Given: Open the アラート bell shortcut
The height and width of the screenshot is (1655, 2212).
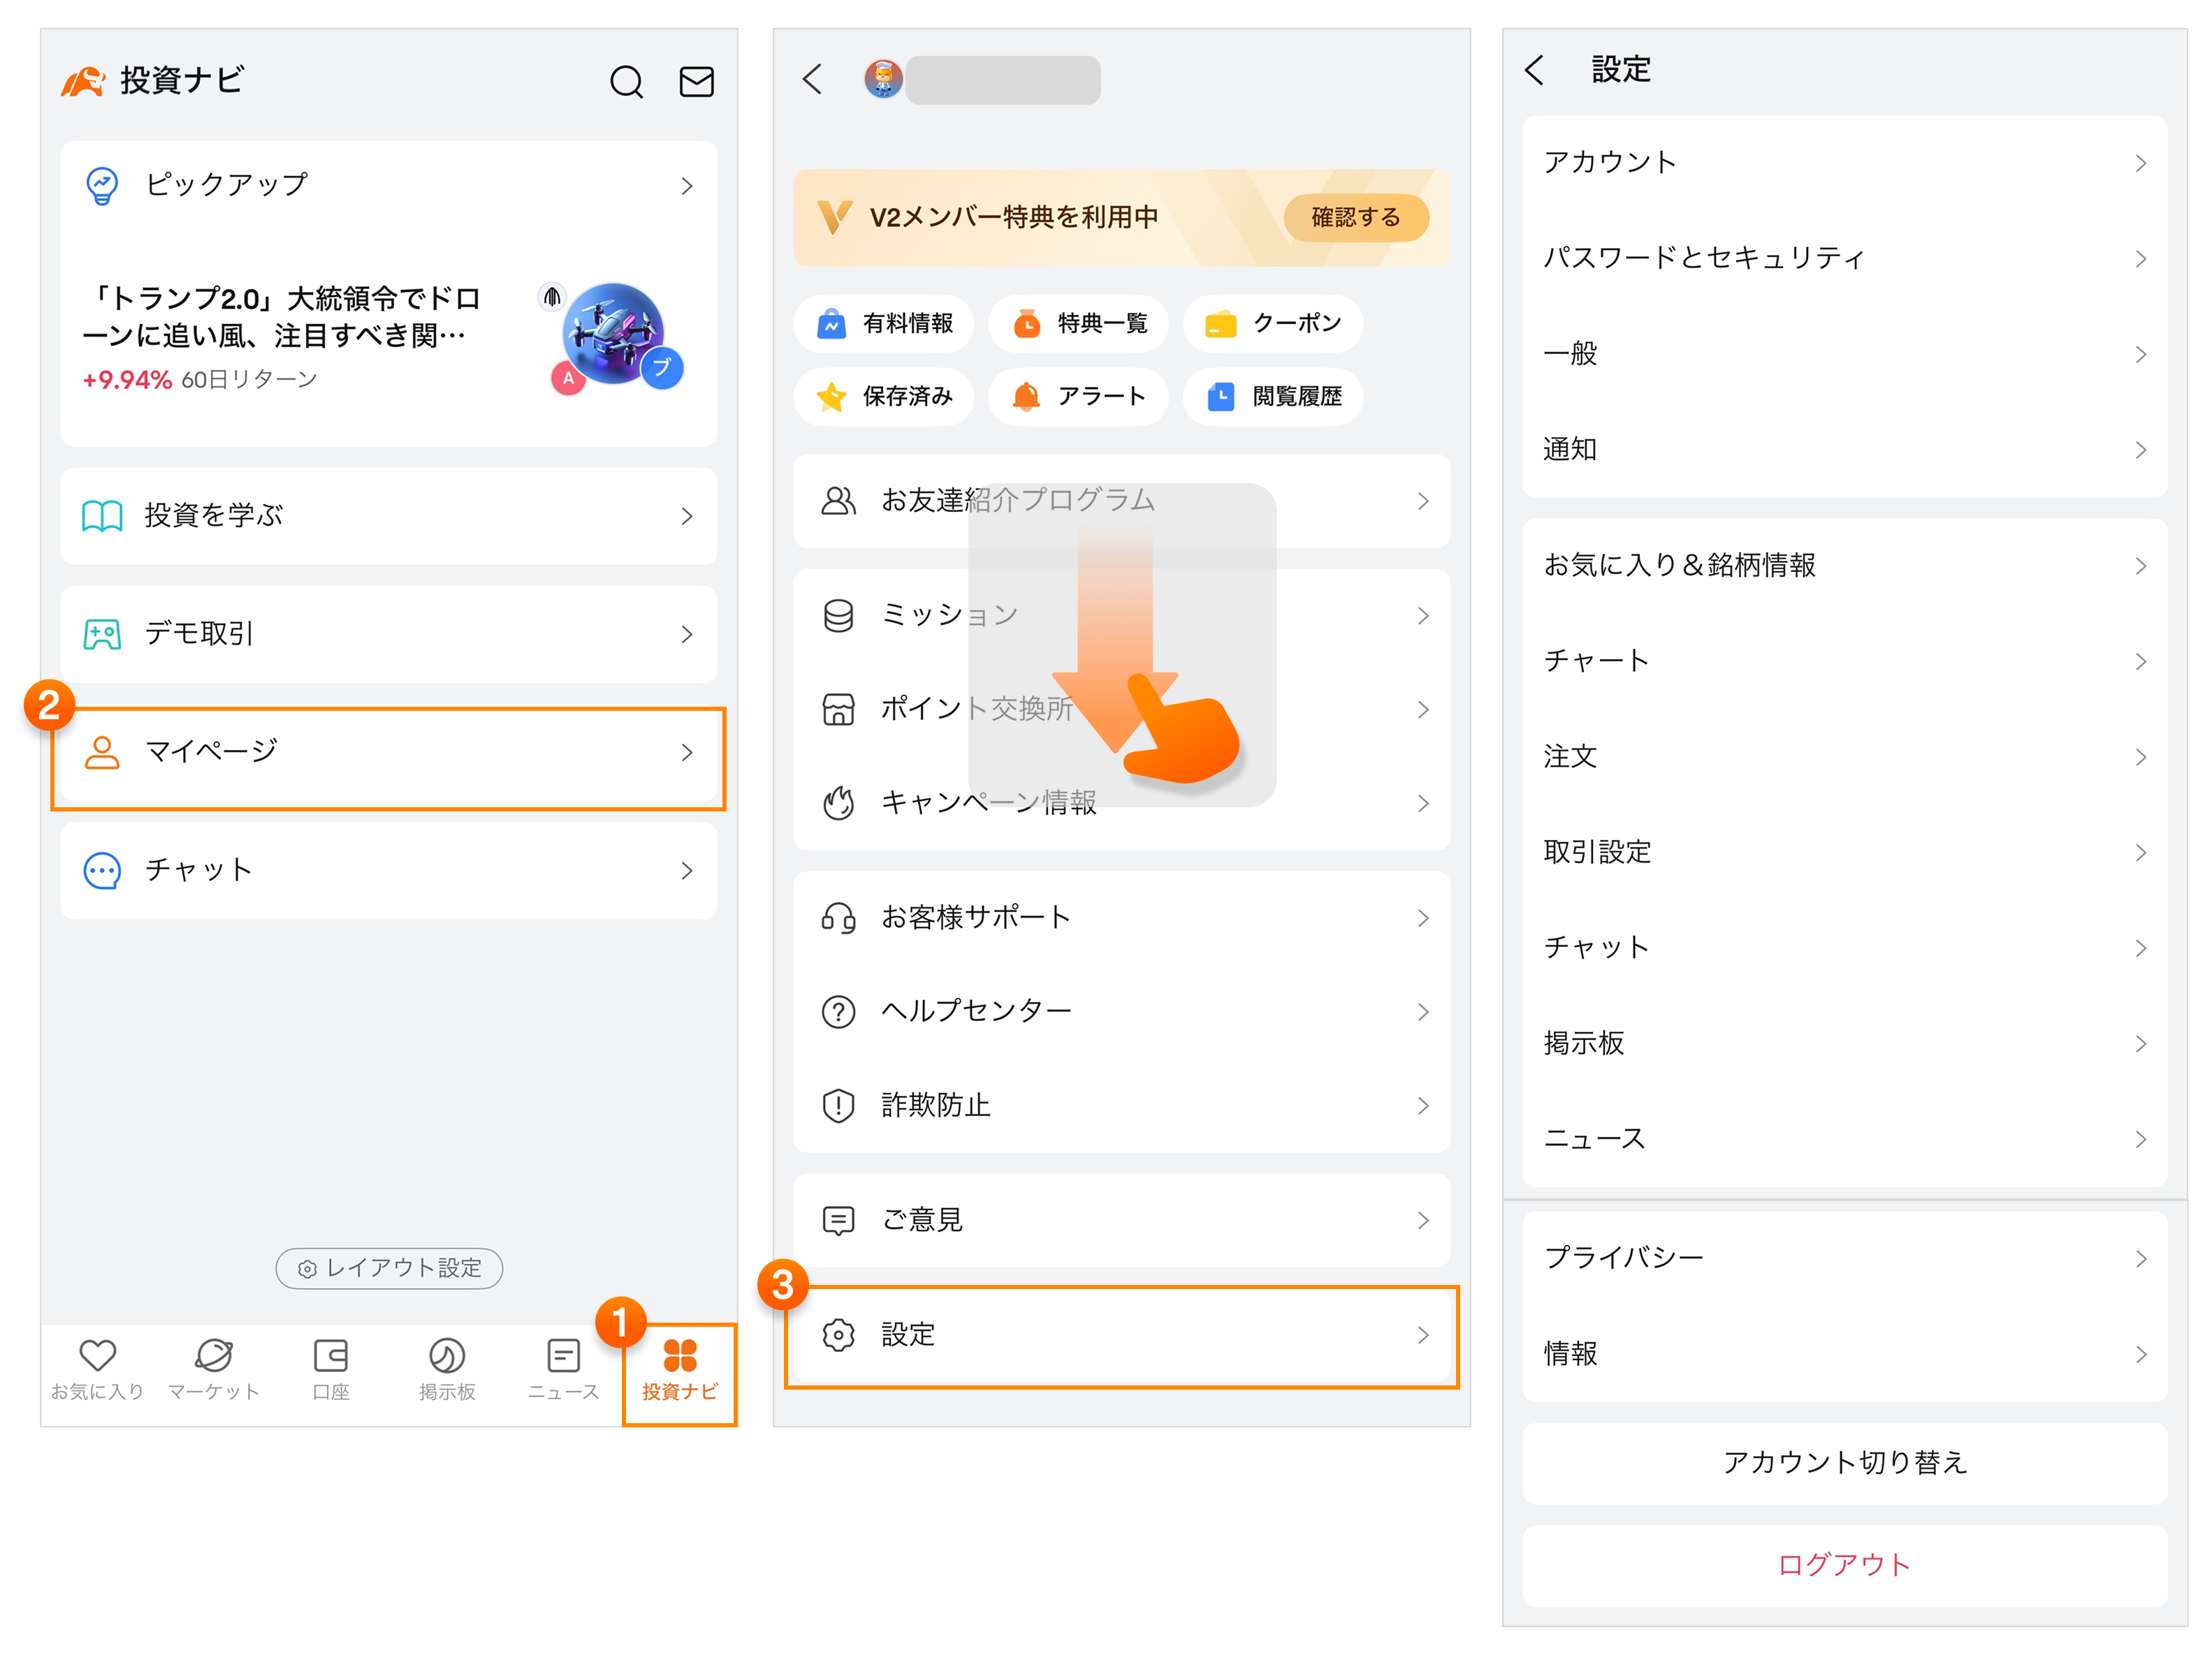Looking at the screenshot, I should pyautogui.click(x=1078, y=397).
